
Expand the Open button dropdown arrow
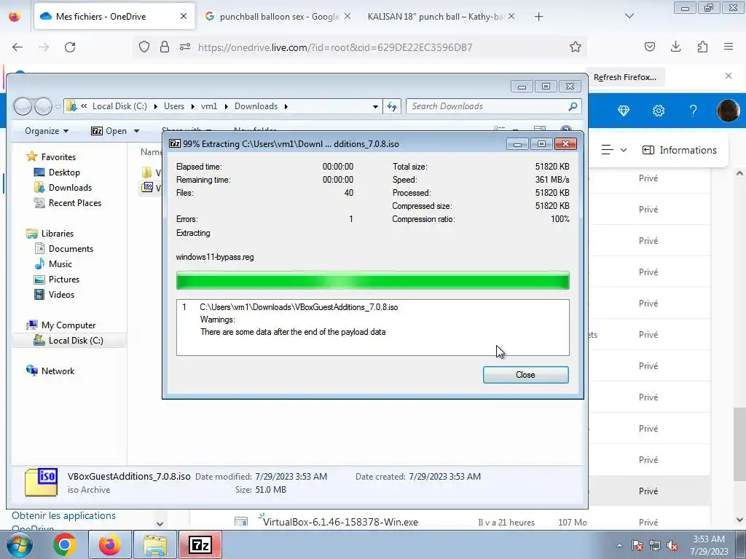tap(136, 131)
